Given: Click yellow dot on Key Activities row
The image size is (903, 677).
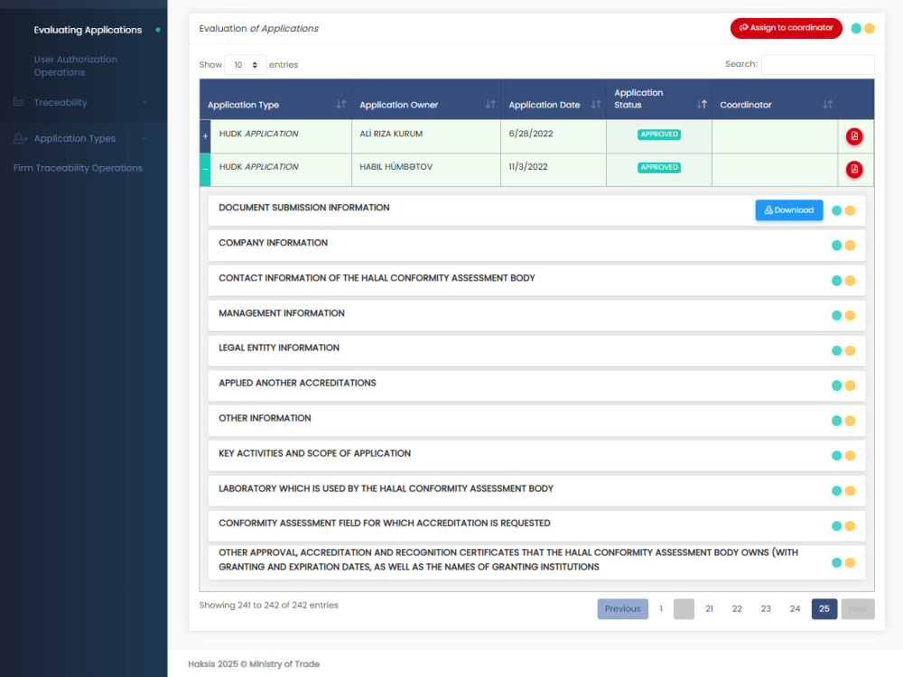Looking at the screenshot, I should pyautogui.click(x=850, y=456).
